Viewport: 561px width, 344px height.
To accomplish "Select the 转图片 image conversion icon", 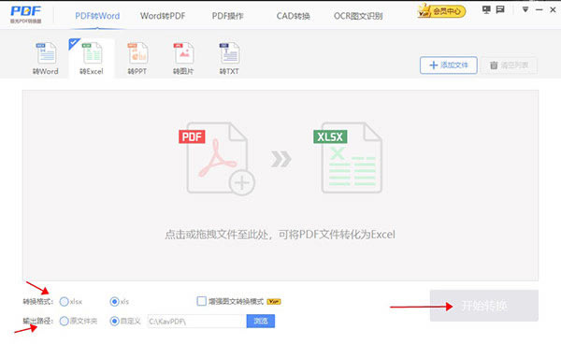I will (x=183, y=58).
